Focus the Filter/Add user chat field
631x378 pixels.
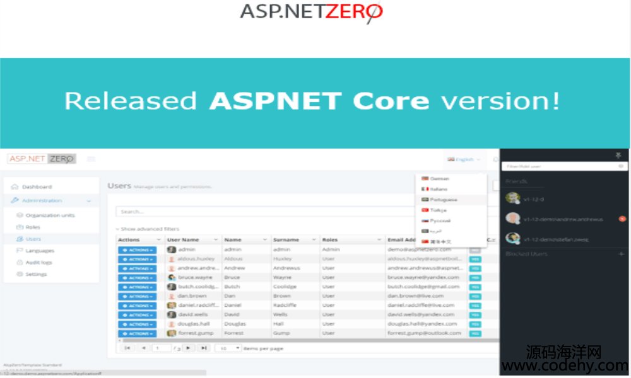point(564,166)
